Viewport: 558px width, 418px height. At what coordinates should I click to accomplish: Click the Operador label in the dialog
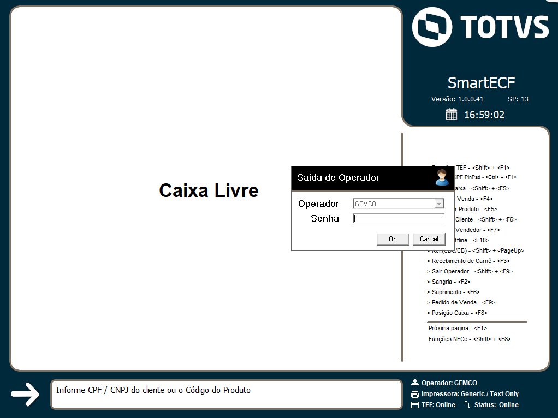tap(318, 204)
